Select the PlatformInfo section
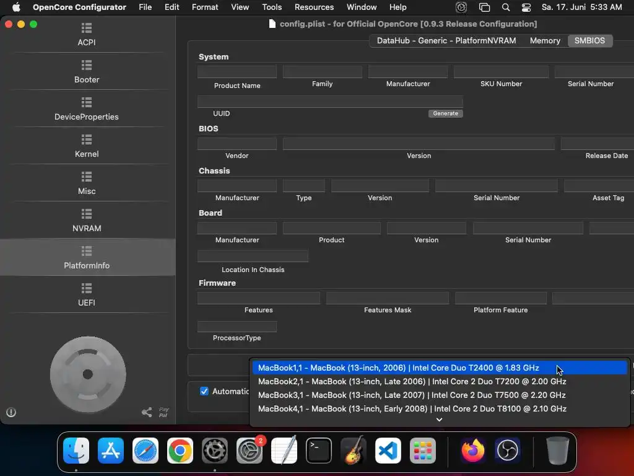The width and height of the screenshot is (634, 476). pyautogui.click(x=87, y=257)
